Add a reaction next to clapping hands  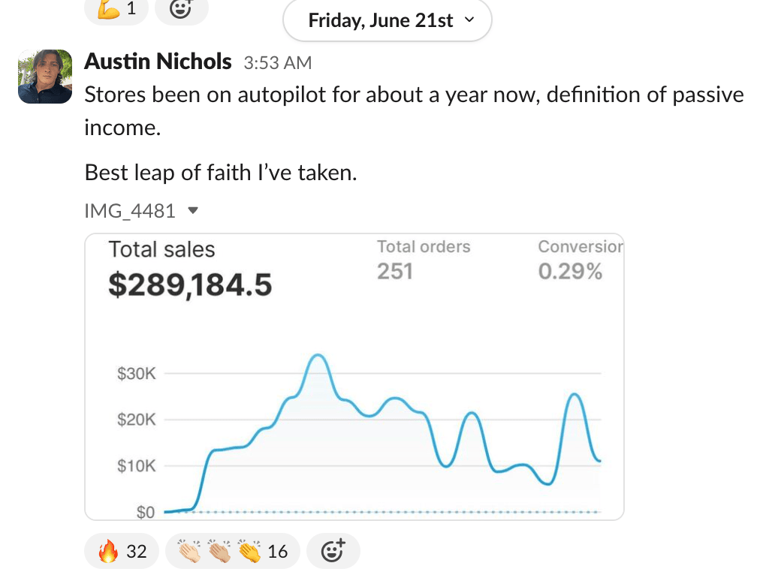333,552
